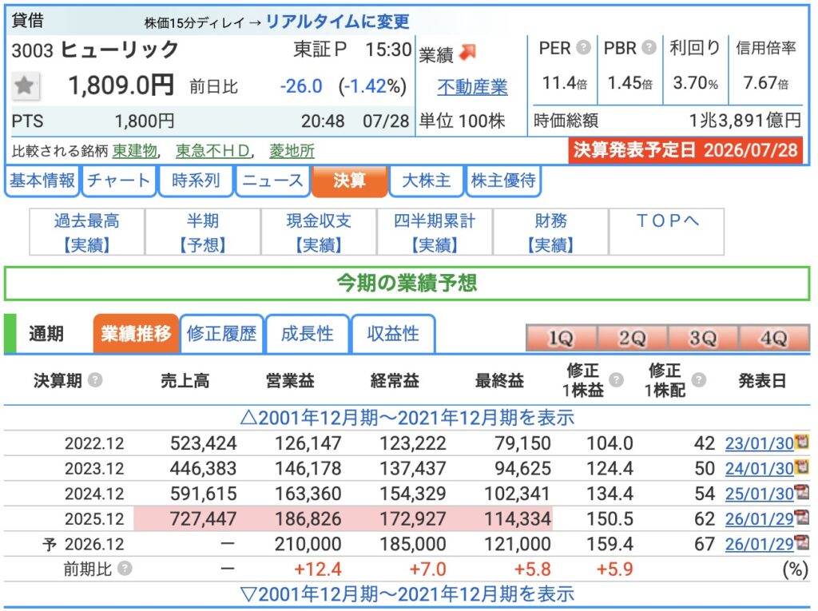Click the リアルタイムに変更 link
The width and height of the screenshot is (818, 611).
338,22
